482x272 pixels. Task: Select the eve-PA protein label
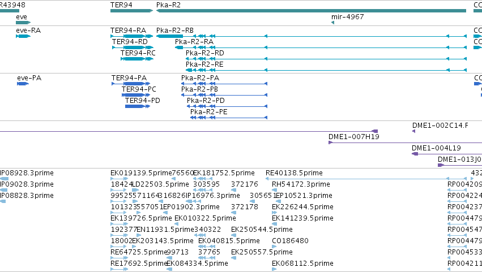[x=29, y=78]
